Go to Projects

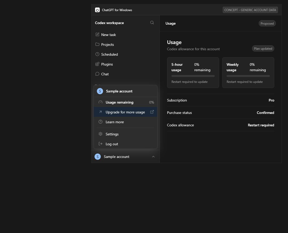click(x=125, y=45)
